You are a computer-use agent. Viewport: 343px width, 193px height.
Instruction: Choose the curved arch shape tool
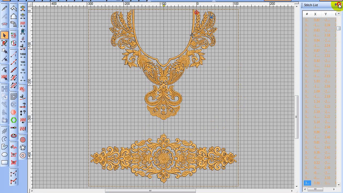click(5, 24)
